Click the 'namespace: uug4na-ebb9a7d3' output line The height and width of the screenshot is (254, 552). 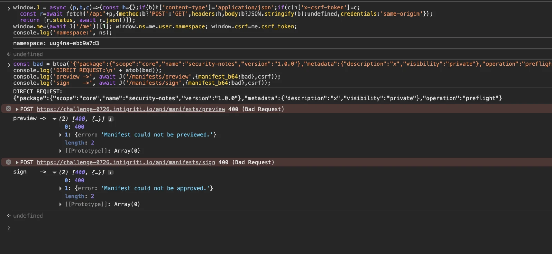(x=56, y=43)
